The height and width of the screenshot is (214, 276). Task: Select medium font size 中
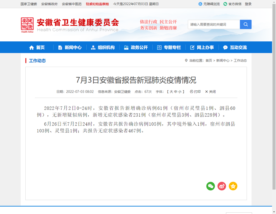pos(176,92)
